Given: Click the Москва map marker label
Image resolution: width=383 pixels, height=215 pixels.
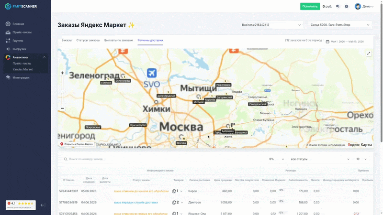Looking at the screenshot, I should click(x=181, y=143).
